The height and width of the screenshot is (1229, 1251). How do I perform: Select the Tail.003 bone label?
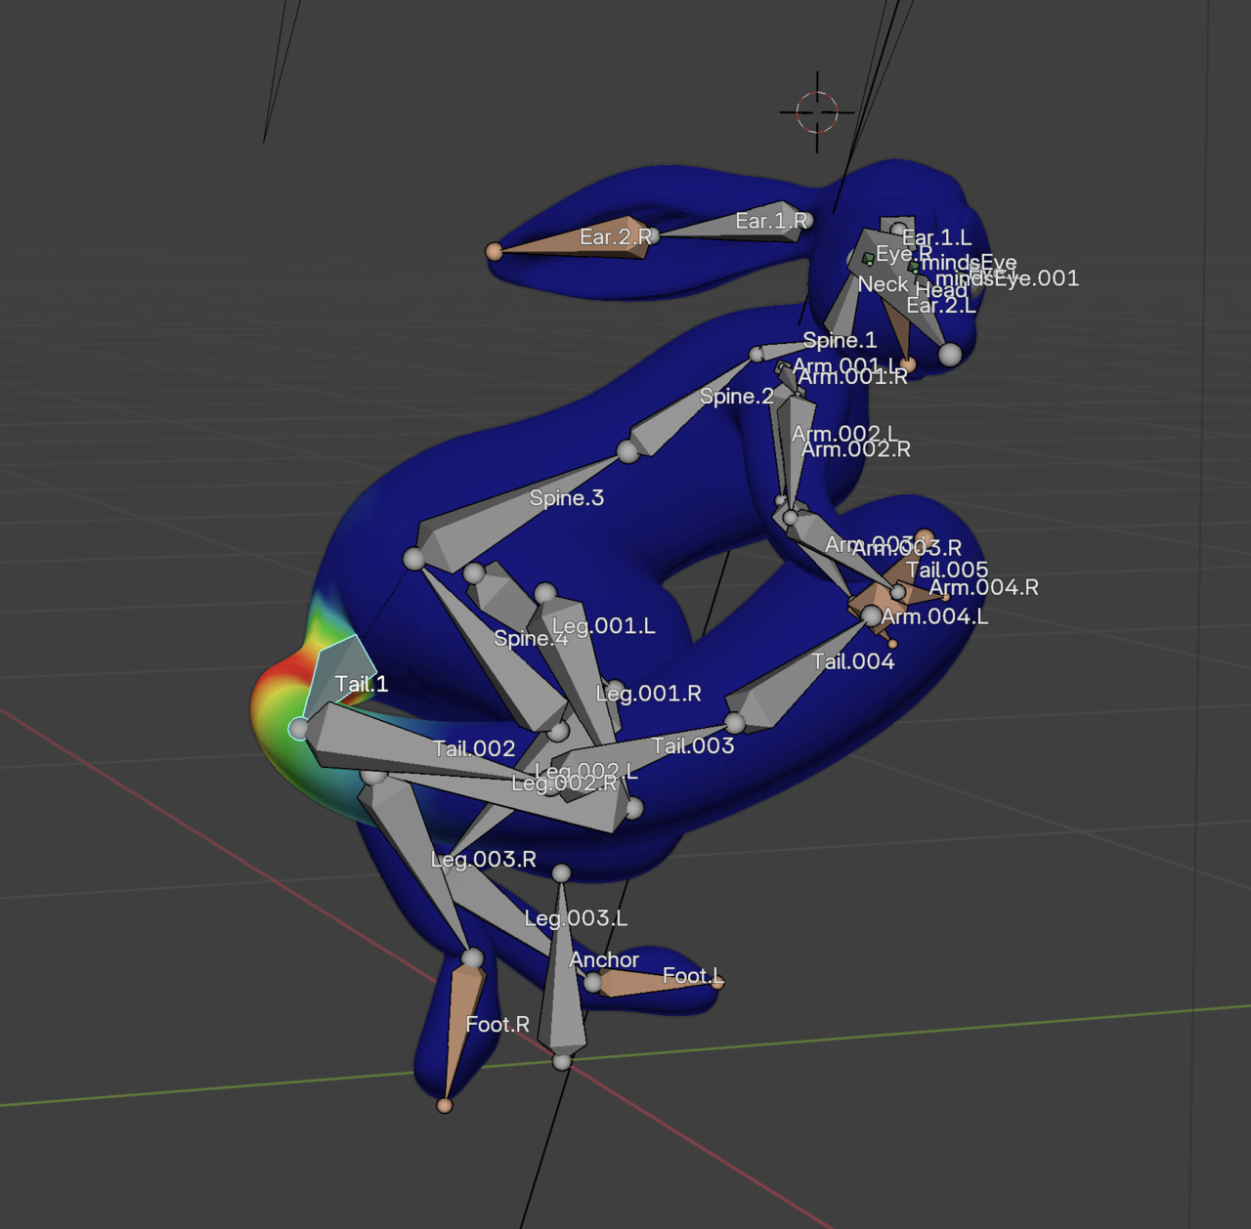(x=693, y=746)
